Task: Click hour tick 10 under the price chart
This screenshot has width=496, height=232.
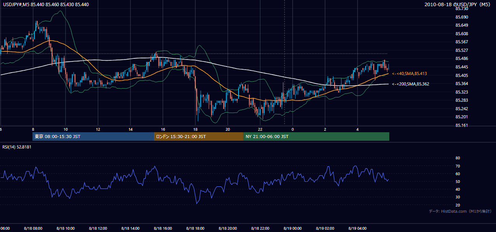Action: click(66, 129)
